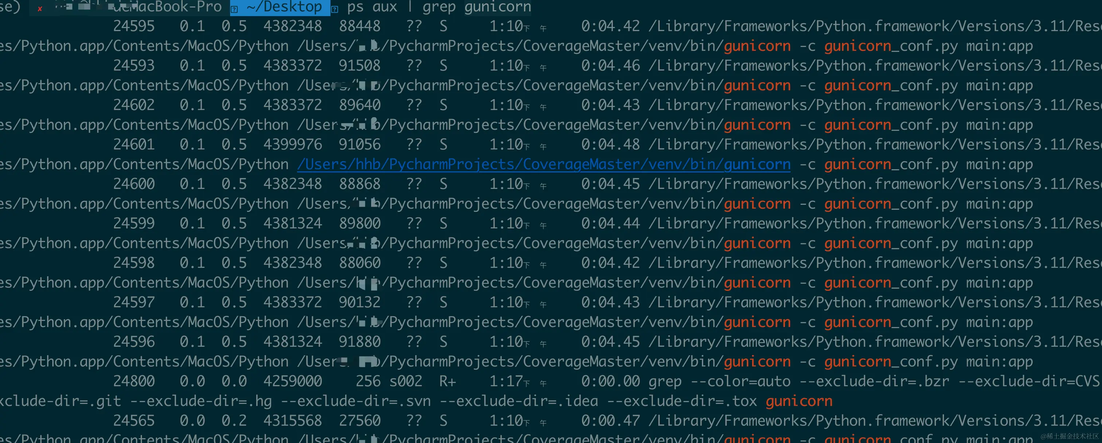1102x443 pixels.
Task: Click the missing-glyph box before ~/Desktop
Action: [234, 9]
